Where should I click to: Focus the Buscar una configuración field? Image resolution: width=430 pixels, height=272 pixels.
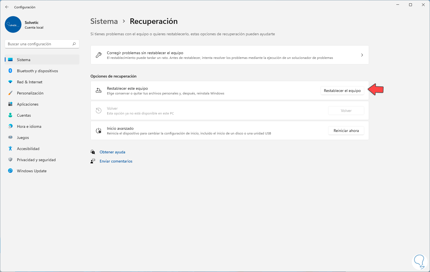coord(39,44)
